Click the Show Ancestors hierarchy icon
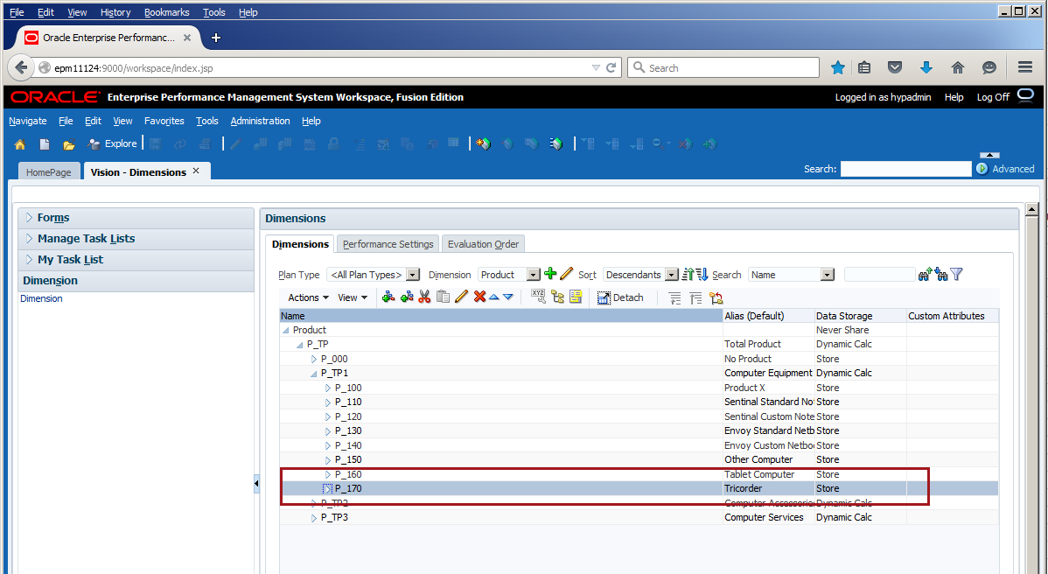Viewport: 1048px width, 574px height. 557,297
